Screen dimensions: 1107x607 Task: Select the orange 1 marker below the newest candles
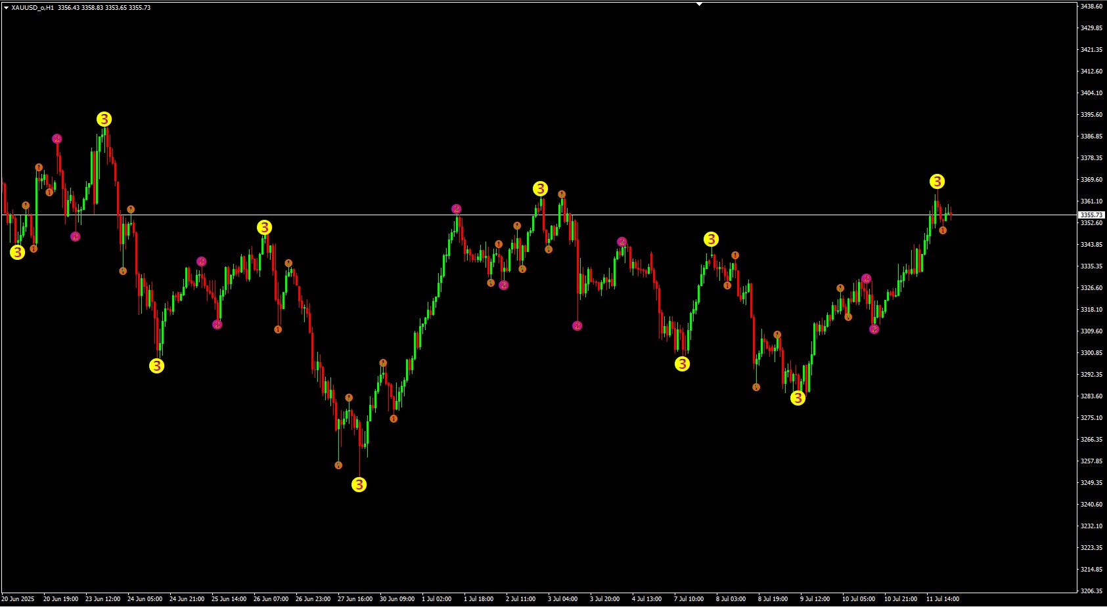click(943, 230)
